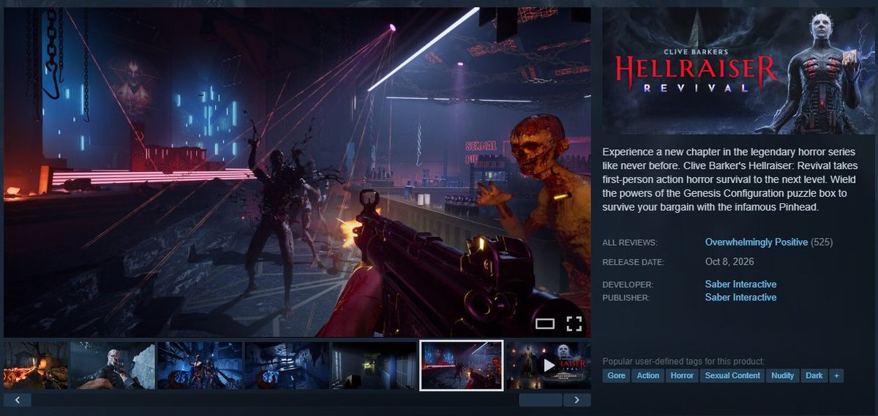
Task: Click the RELEASE DATE label
Action: pos(633,262)
